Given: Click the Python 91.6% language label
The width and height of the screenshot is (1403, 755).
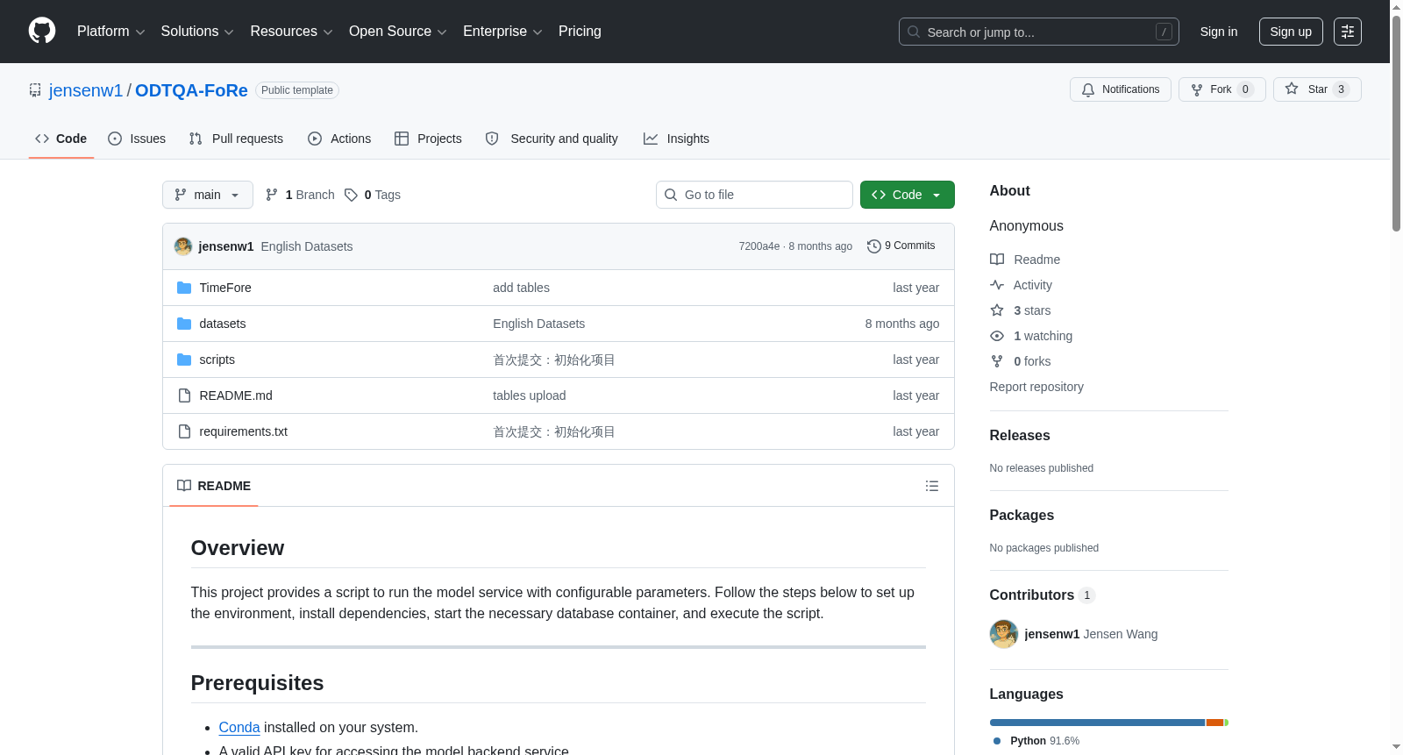Looking at the screenshot, I should (x=1037, y=741).
